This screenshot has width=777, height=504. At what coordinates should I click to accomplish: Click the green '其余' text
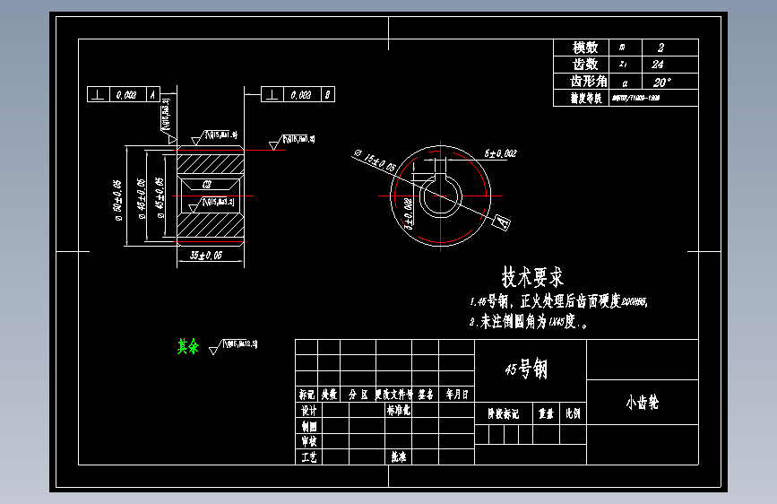coord(188,346)
